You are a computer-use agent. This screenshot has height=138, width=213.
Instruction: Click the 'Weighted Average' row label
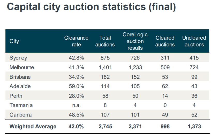click(x=33, y=127)
